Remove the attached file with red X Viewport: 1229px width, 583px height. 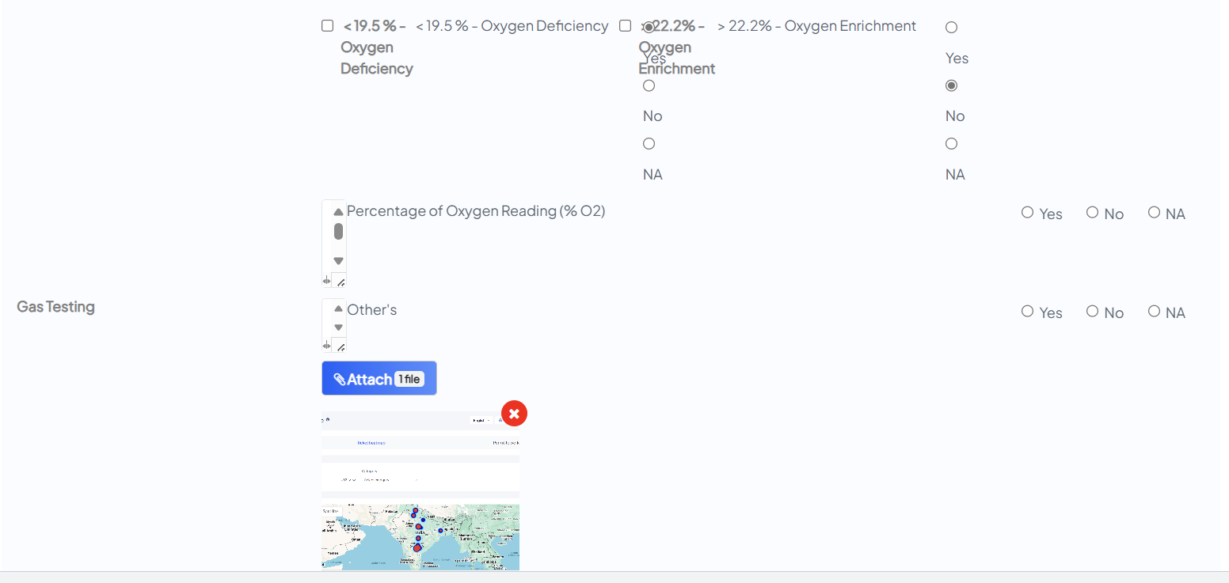tap(514, 413)
